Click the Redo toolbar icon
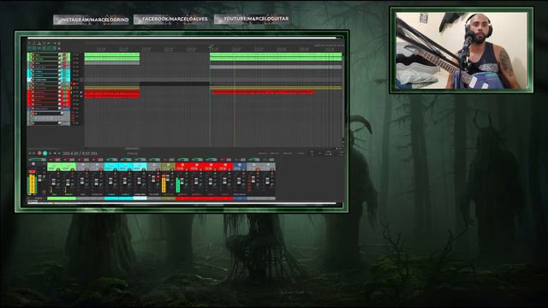 pyautogui.click(x=55, y=43)
